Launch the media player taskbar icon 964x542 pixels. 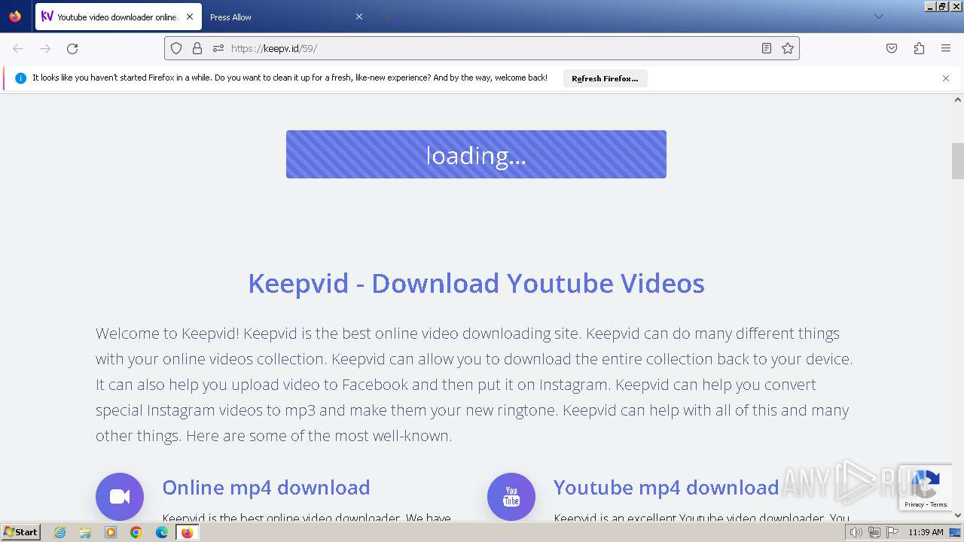pos(111,532)
